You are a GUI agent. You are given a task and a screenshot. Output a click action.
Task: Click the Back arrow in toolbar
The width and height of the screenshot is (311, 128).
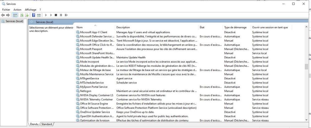click(x=3, y=15)
